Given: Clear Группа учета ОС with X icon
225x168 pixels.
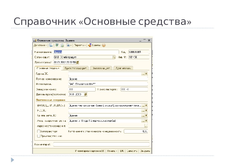Looking at the screenshot, I should (x=146, y=115).
